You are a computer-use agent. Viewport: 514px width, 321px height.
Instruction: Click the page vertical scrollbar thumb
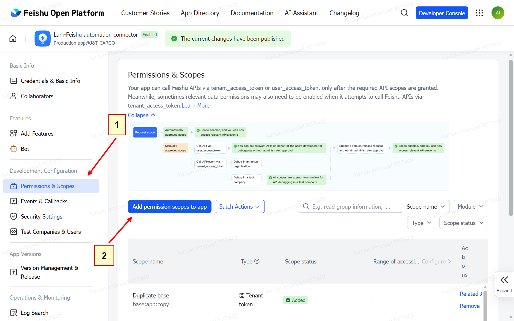click(511, 138)
